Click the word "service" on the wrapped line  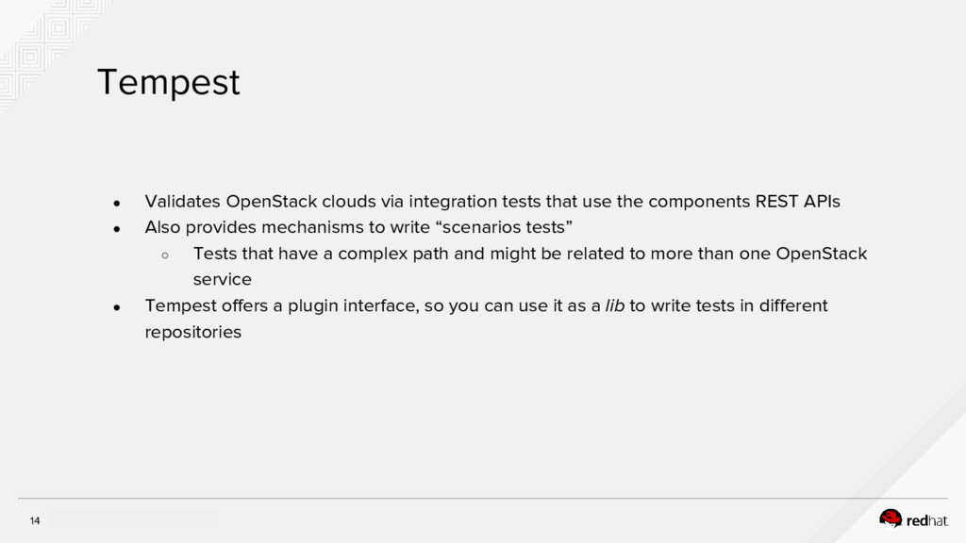click(222, 279)
